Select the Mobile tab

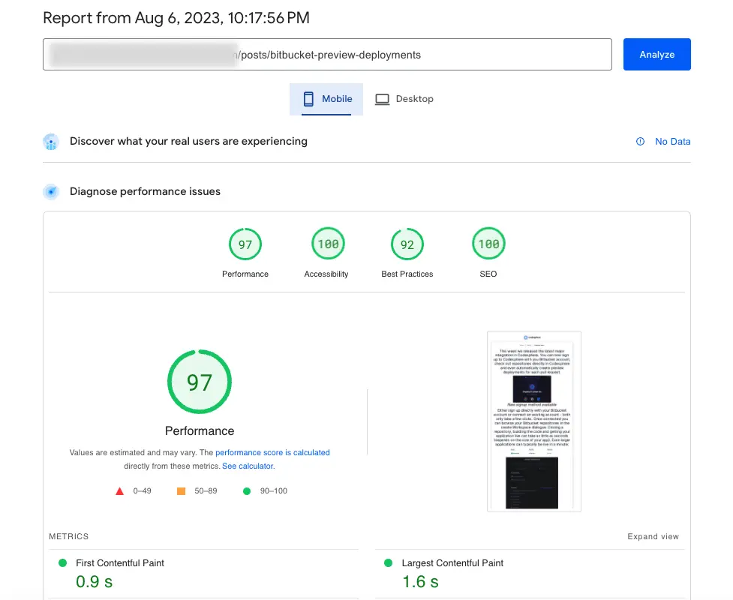coord(326,98)
